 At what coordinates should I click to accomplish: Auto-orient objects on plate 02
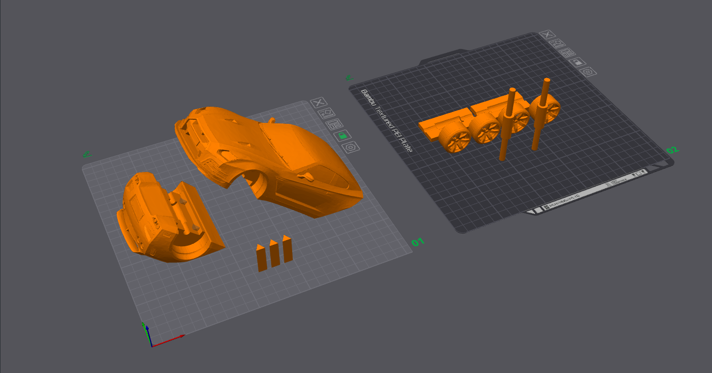pos(557,43)
